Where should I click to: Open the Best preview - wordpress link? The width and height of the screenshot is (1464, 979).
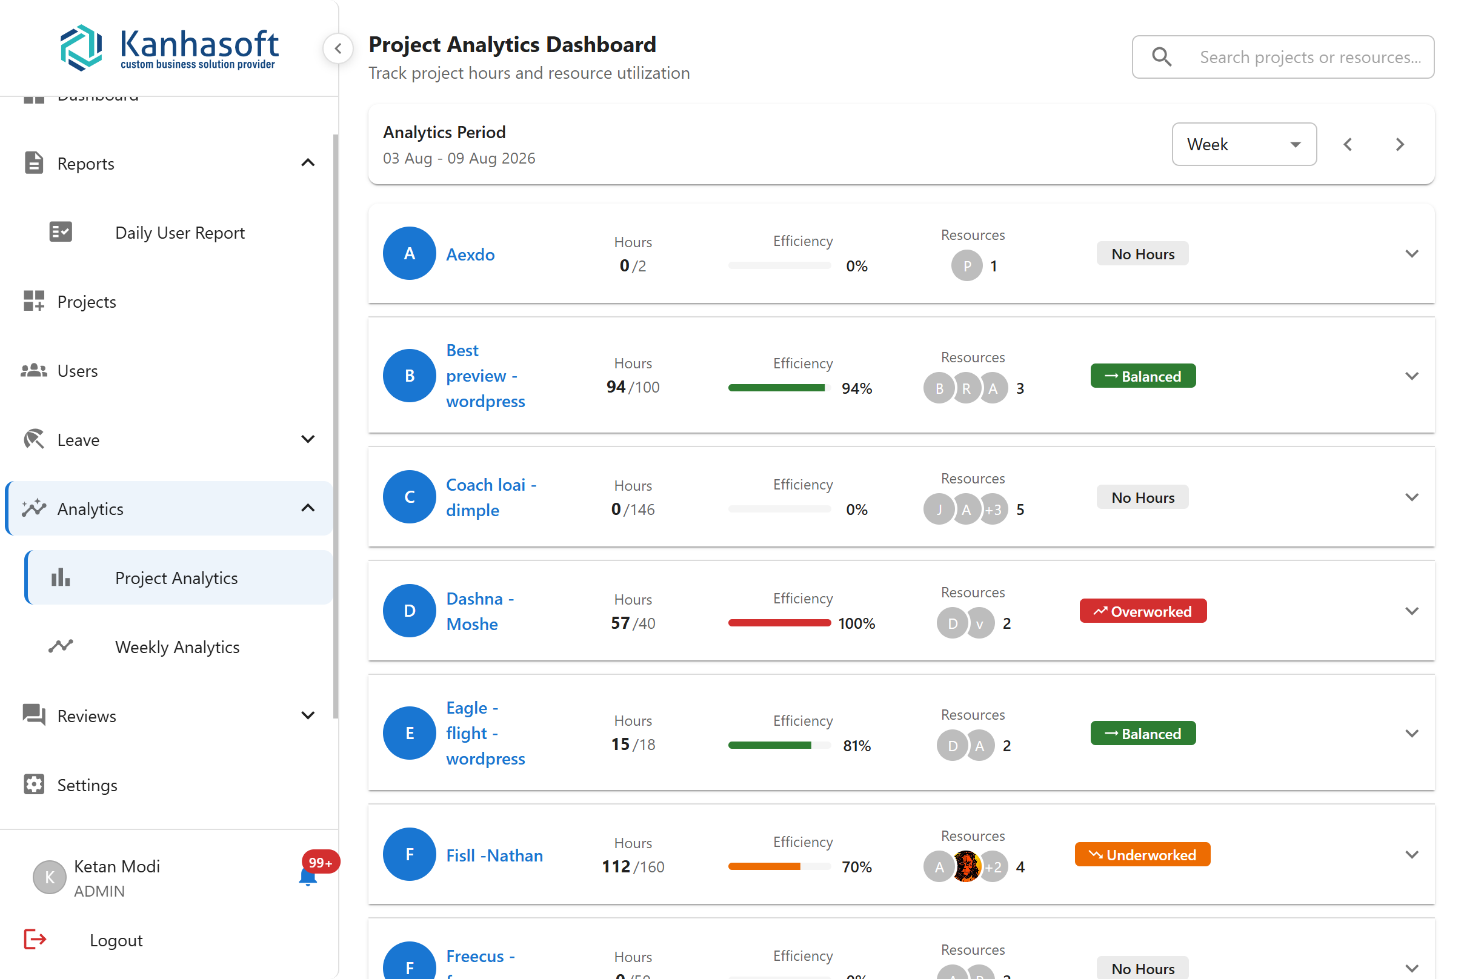(485, 376)
